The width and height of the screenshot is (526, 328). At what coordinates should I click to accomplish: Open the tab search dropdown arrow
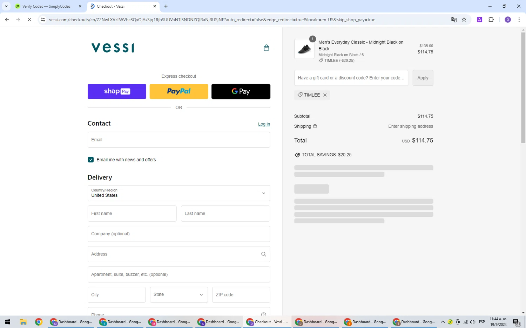(6, 6)
